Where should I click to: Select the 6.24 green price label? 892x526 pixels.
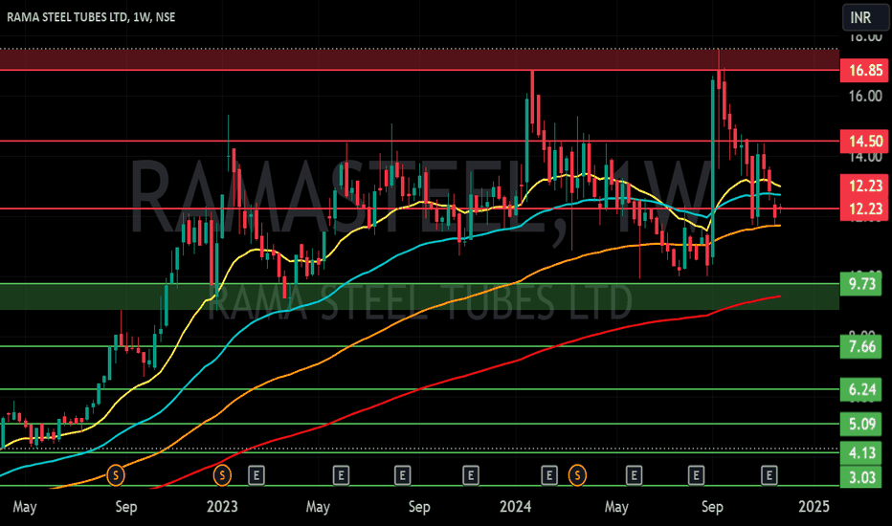coord(861,389)
